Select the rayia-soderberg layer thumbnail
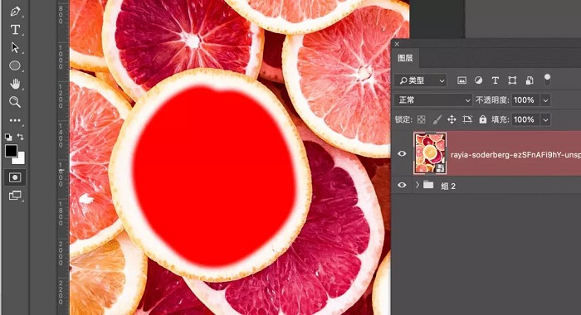Image resolution: width=581 pixels, height=315 pixels. pyautogui.click(x=430, y=153)
